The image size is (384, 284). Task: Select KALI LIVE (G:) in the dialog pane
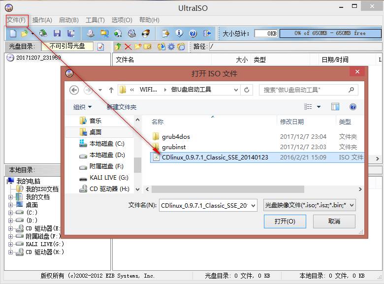click(104, 178)
